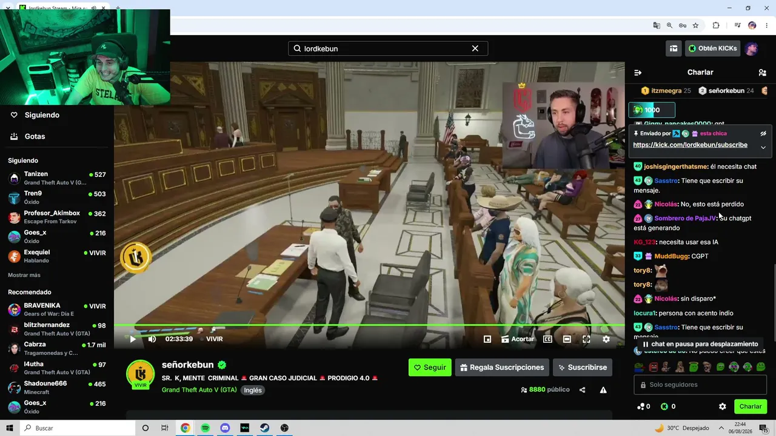Screen dimensions: 776x436
Task: Open Tanizen channel in sidebar
Action: point(57,178)
